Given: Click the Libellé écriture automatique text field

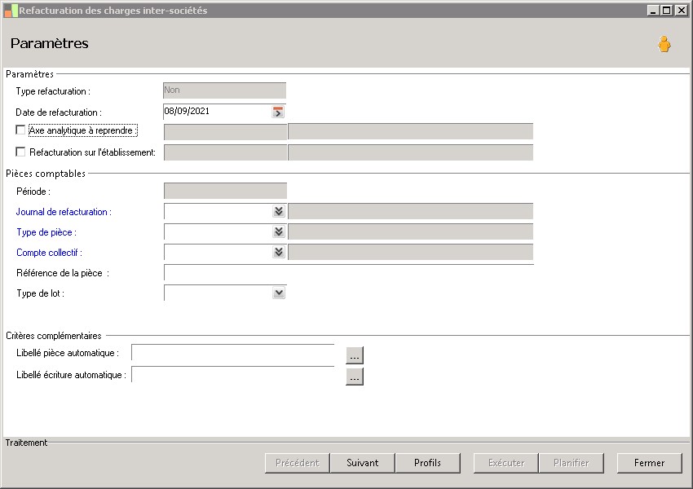Looking at the screenshot, I should [233, 375].
